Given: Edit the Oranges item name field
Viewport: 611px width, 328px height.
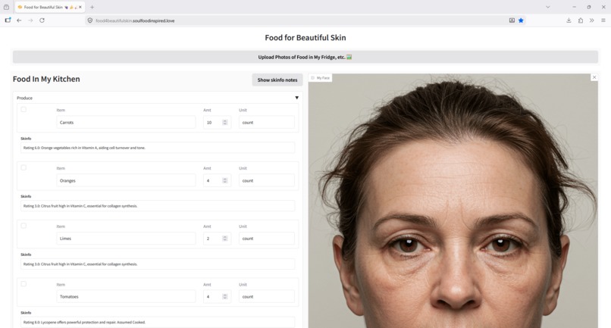Looking at the screenshot, I should click(x=126, y=180).
